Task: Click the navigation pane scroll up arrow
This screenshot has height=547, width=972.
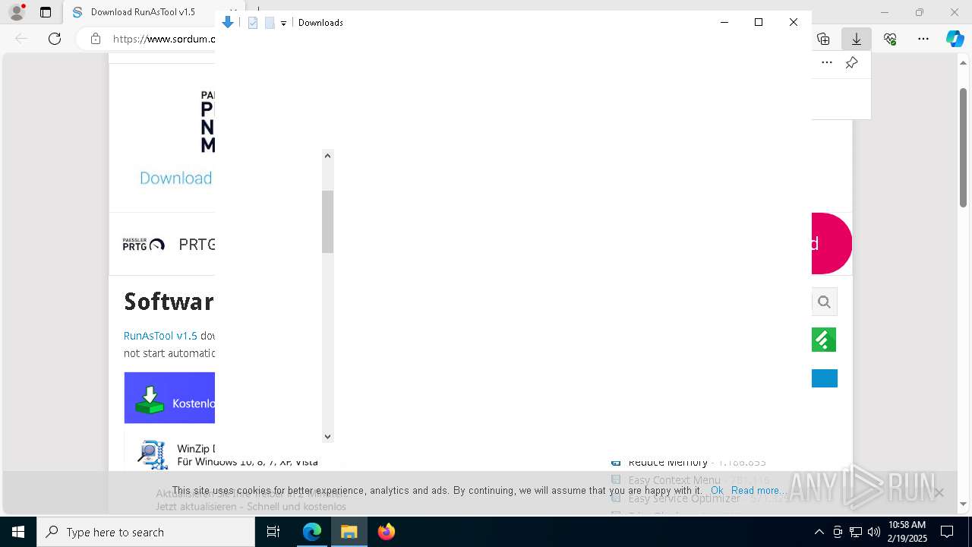Action: click(328, 156)
